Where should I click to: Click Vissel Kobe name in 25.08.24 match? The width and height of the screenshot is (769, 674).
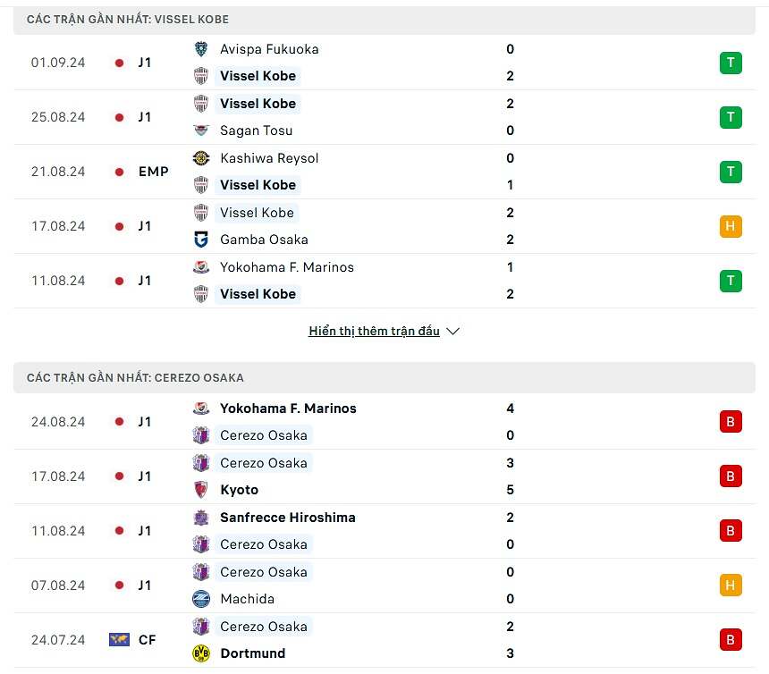[x=258, y=104]
